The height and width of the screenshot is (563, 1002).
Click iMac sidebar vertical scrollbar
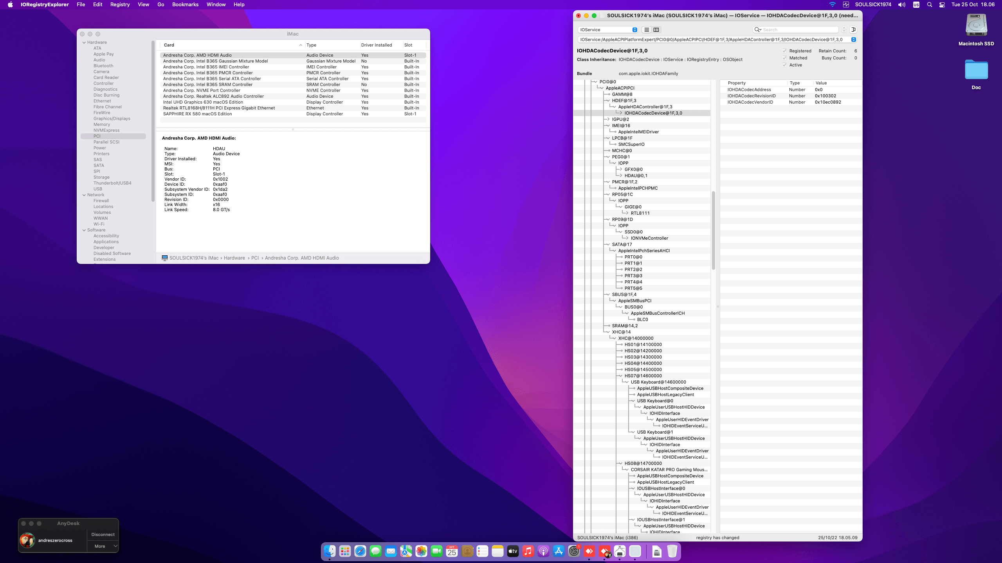click(153, 121)
